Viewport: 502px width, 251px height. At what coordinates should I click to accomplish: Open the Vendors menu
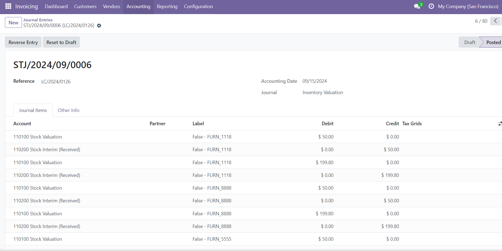point(111,6)
